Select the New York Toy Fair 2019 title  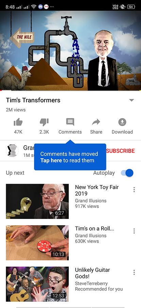tap(97, 190)
